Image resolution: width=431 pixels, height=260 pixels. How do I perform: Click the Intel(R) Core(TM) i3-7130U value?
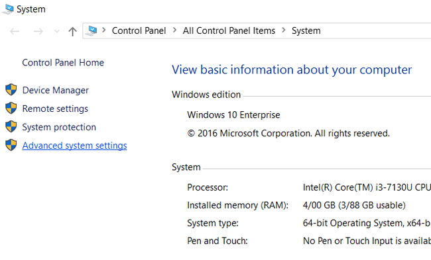pyautogui.click(x=367, y=188)
